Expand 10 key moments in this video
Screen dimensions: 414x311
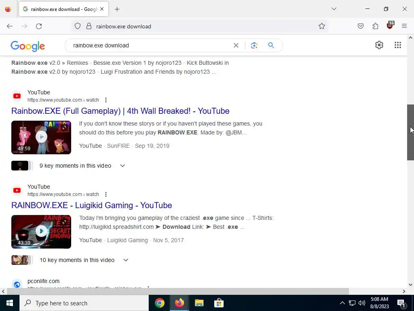(x=126, y=260)
